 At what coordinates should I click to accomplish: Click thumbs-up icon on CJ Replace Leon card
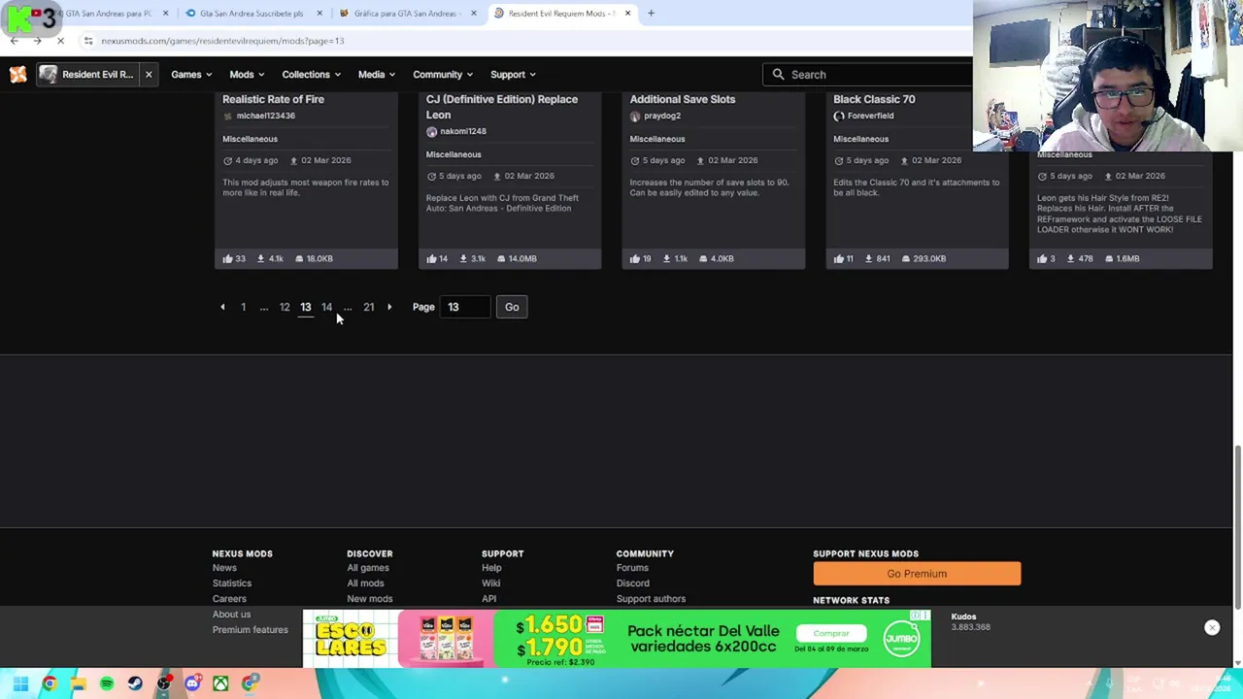[431, 258]
